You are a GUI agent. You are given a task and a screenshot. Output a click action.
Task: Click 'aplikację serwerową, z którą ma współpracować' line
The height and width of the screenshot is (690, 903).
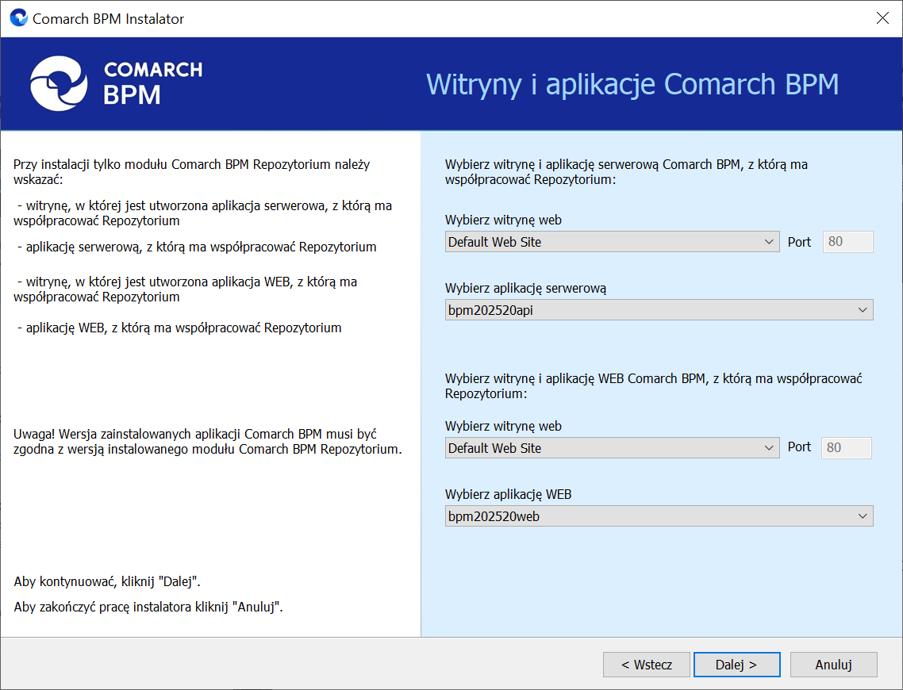pos(197,247)
